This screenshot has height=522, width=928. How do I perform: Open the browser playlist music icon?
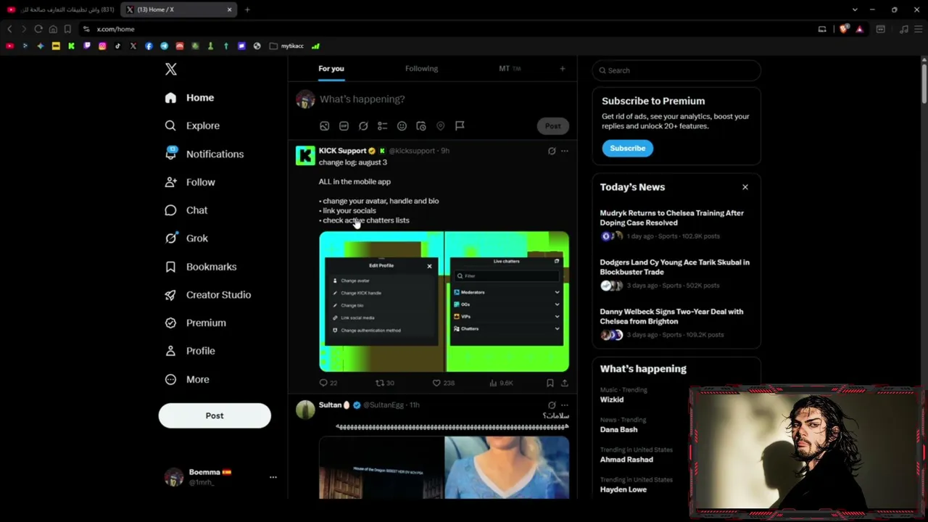903,29
